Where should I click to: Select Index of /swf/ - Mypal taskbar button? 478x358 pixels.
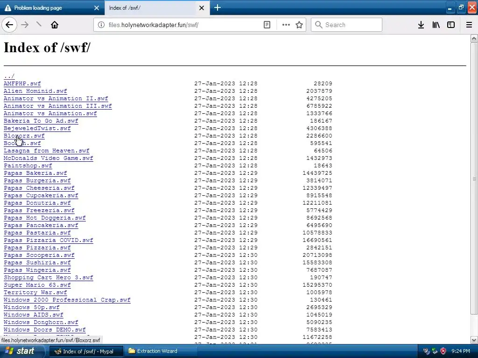[x=86, y=351]
